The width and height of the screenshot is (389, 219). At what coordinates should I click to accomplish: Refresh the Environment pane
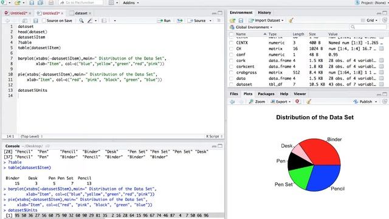[x=385, y=20]
